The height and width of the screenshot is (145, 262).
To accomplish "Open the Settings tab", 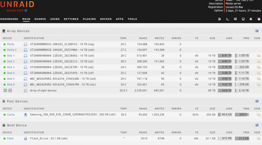I will [x=71, y=19].
